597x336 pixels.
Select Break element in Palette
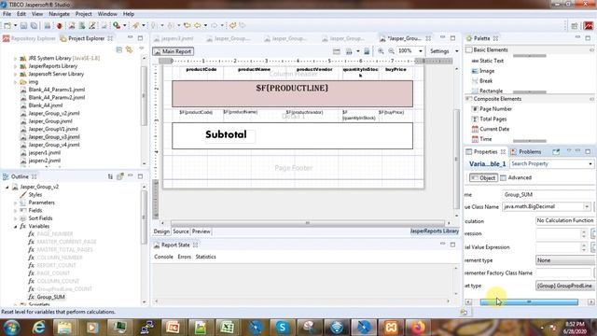482,81
